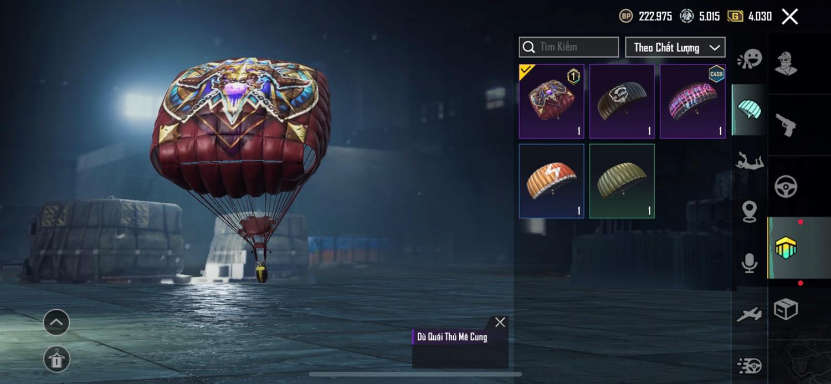The width and height of the screenshot is (831, 384).
Task: Open the airplane finish category
Action: (749, 315)
